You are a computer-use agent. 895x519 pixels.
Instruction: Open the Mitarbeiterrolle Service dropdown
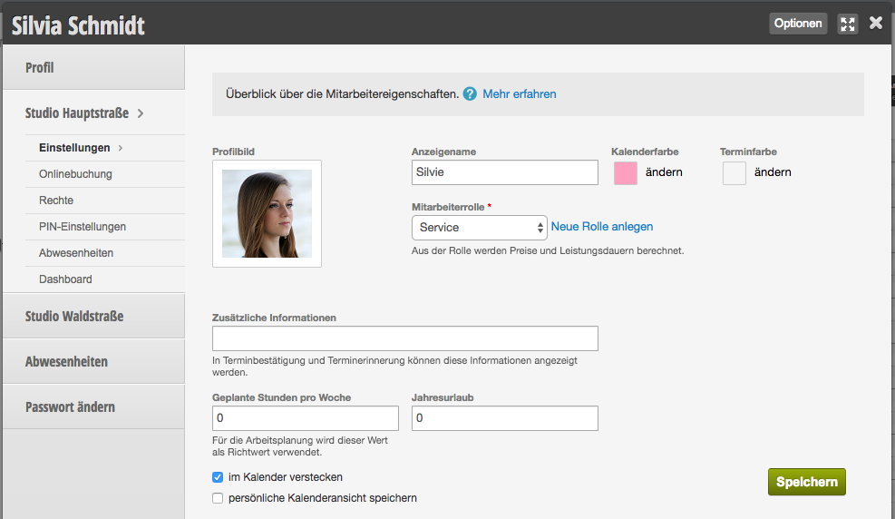480,227
